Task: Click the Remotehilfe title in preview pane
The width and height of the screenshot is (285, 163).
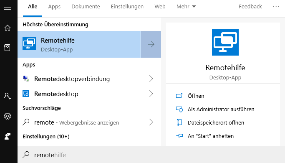Action: pyautogui.click(x=225, y=68)
